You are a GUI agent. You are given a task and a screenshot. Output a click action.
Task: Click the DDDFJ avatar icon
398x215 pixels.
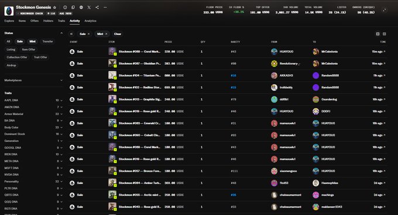pos(315,111)
